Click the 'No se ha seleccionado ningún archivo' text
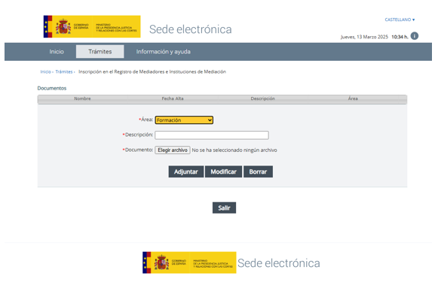The height and width of the screenshot is (282, 438). click(234, 150)
